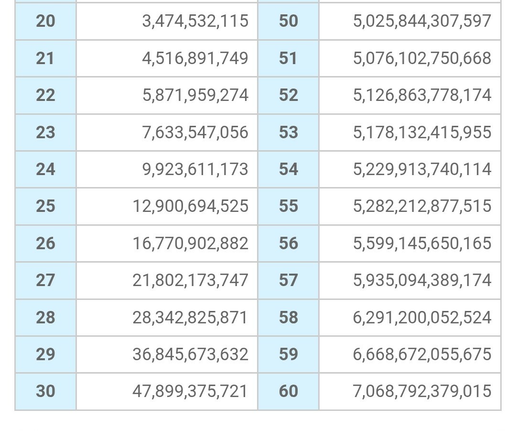Select the level 25 header cell
The height and width of the screenshot is (431, 516).
pos(45,207)
